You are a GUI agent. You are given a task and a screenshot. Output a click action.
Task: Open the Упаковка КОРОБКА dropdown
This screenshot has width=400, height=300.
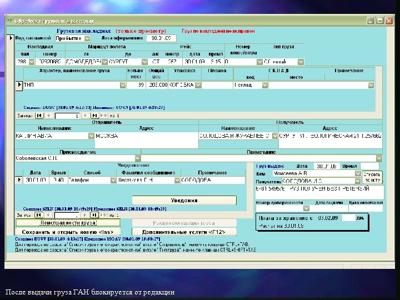(198, 85)
